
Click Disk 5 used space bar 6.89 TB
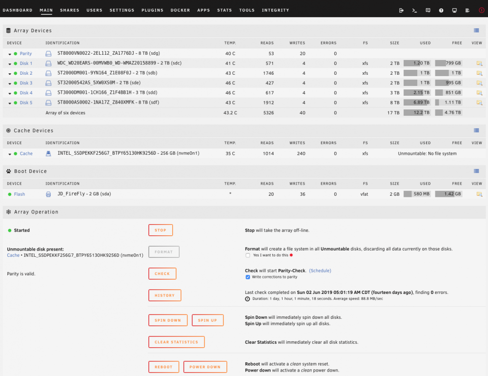(x=417, y=103)
